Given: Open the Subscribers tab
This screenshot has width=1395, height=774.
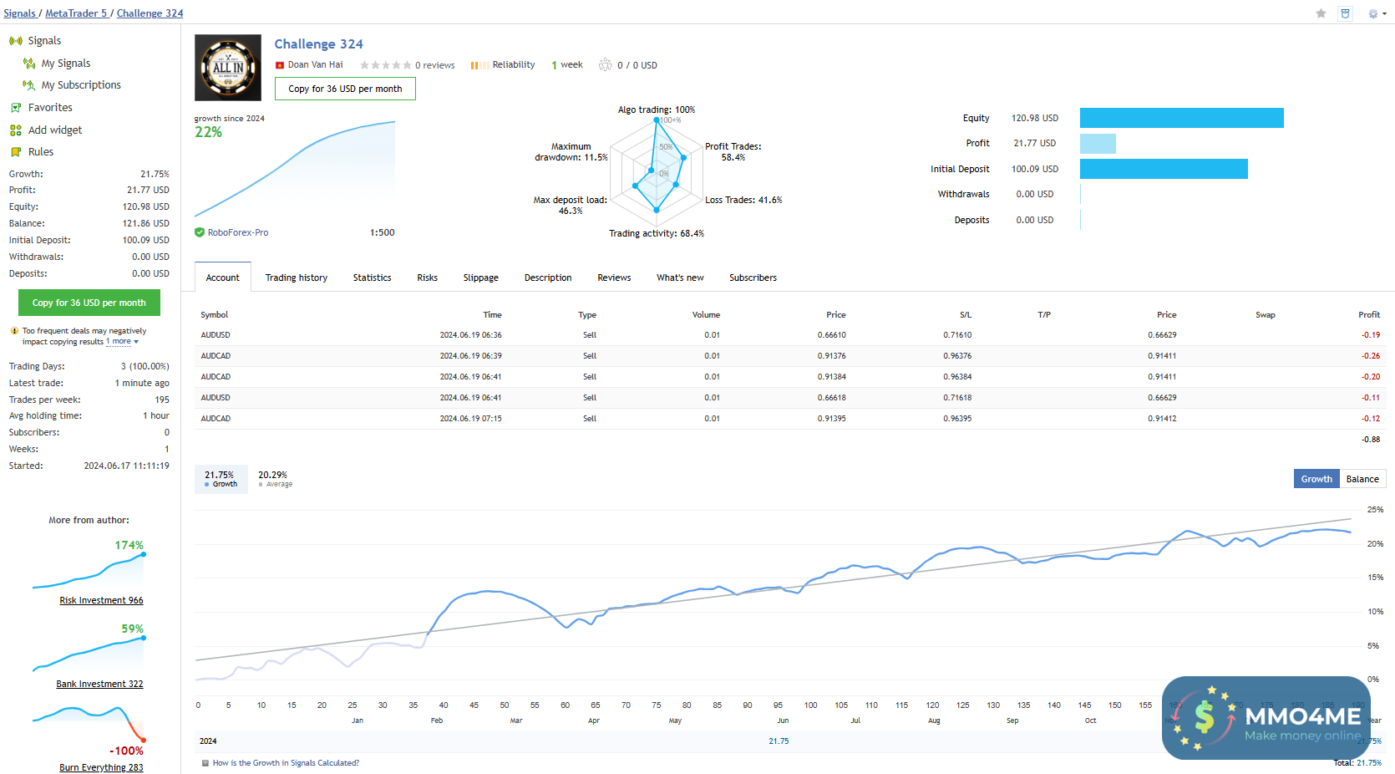Looking at the screenshot, I should tap(753, 278).
